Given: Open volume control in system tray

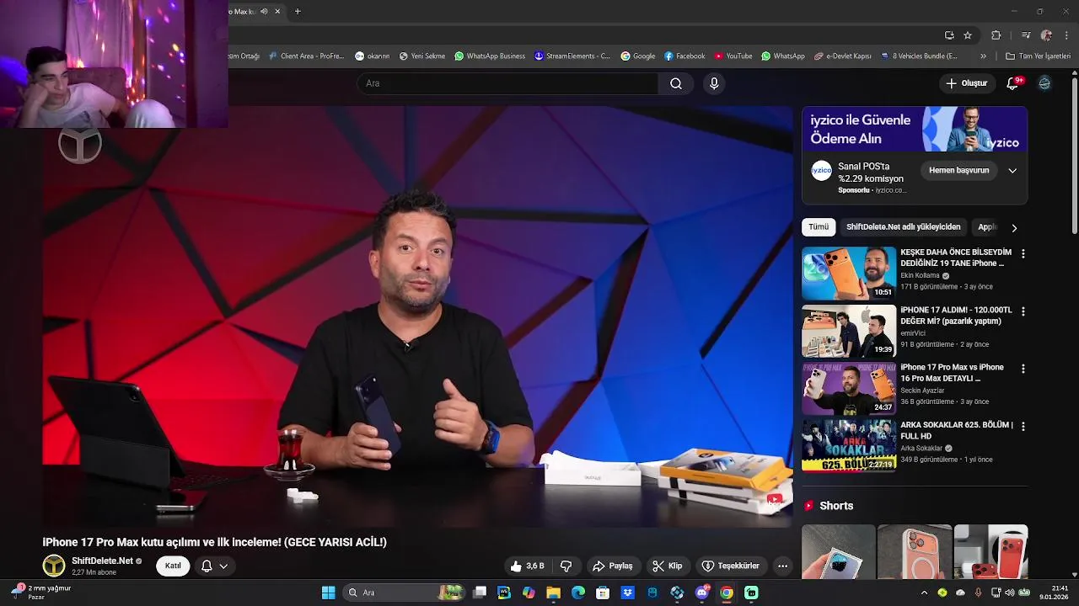Looking at the screenshot, I should (1010, 593).
